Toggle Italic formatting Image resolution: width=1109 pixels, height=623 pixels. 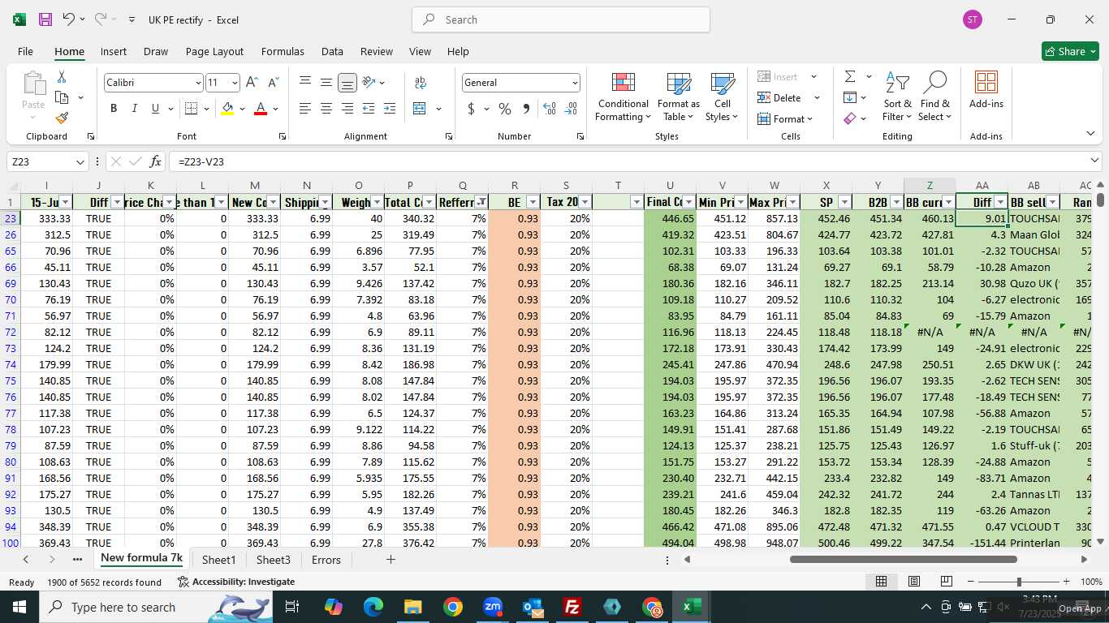pos(134,108)
